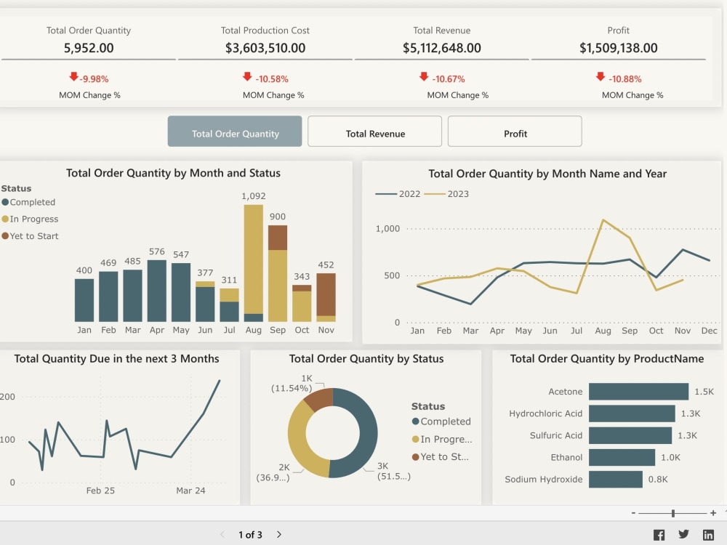Toggle the Completed status in the legend

(x=28, y=202)
